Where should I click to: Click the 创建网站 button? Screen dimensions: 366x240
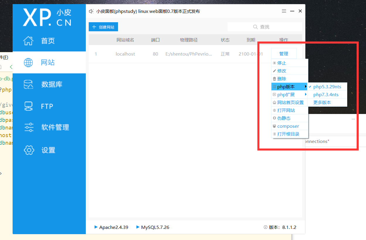pyautogui.click(x=103, y=27)
